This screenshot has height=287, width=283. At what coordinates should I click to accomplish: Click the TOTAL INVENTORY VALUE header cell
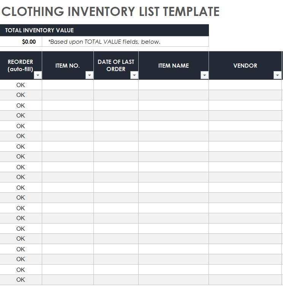pos(104,30)
